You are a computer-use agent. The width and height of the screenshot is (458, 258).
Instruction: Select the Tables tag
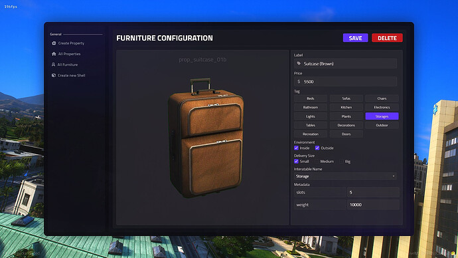(x=311, y=125)
